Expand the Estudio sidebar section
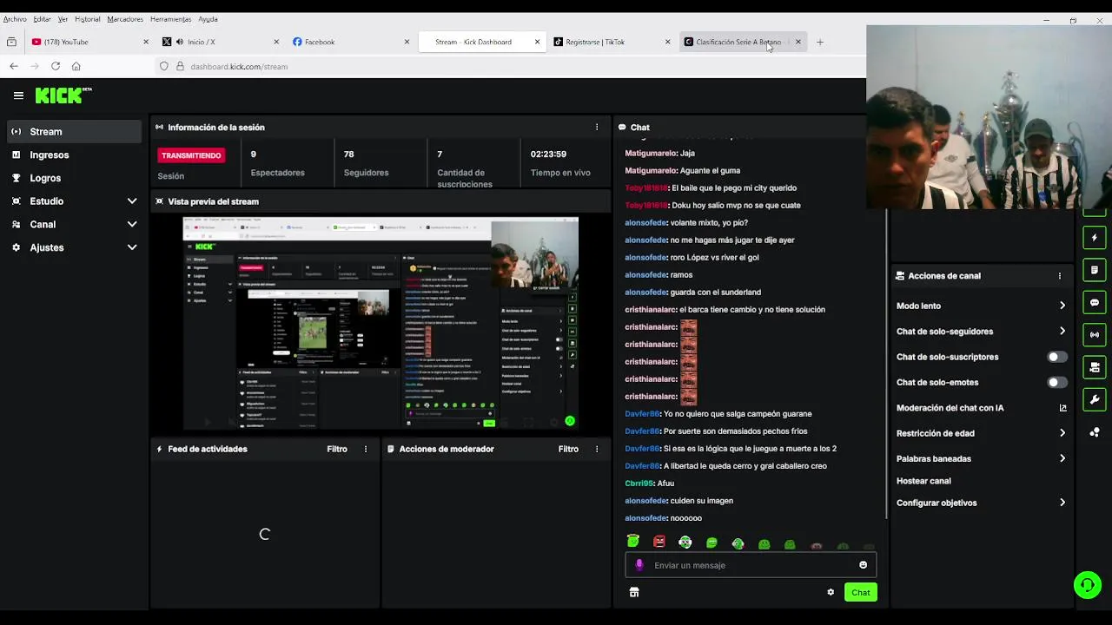The width and height of the screenshot is (1112, 625). [132, 201]
